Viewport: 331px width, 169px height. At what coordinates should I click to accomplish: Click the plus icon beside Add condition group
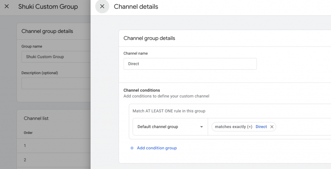click(132, 148)
